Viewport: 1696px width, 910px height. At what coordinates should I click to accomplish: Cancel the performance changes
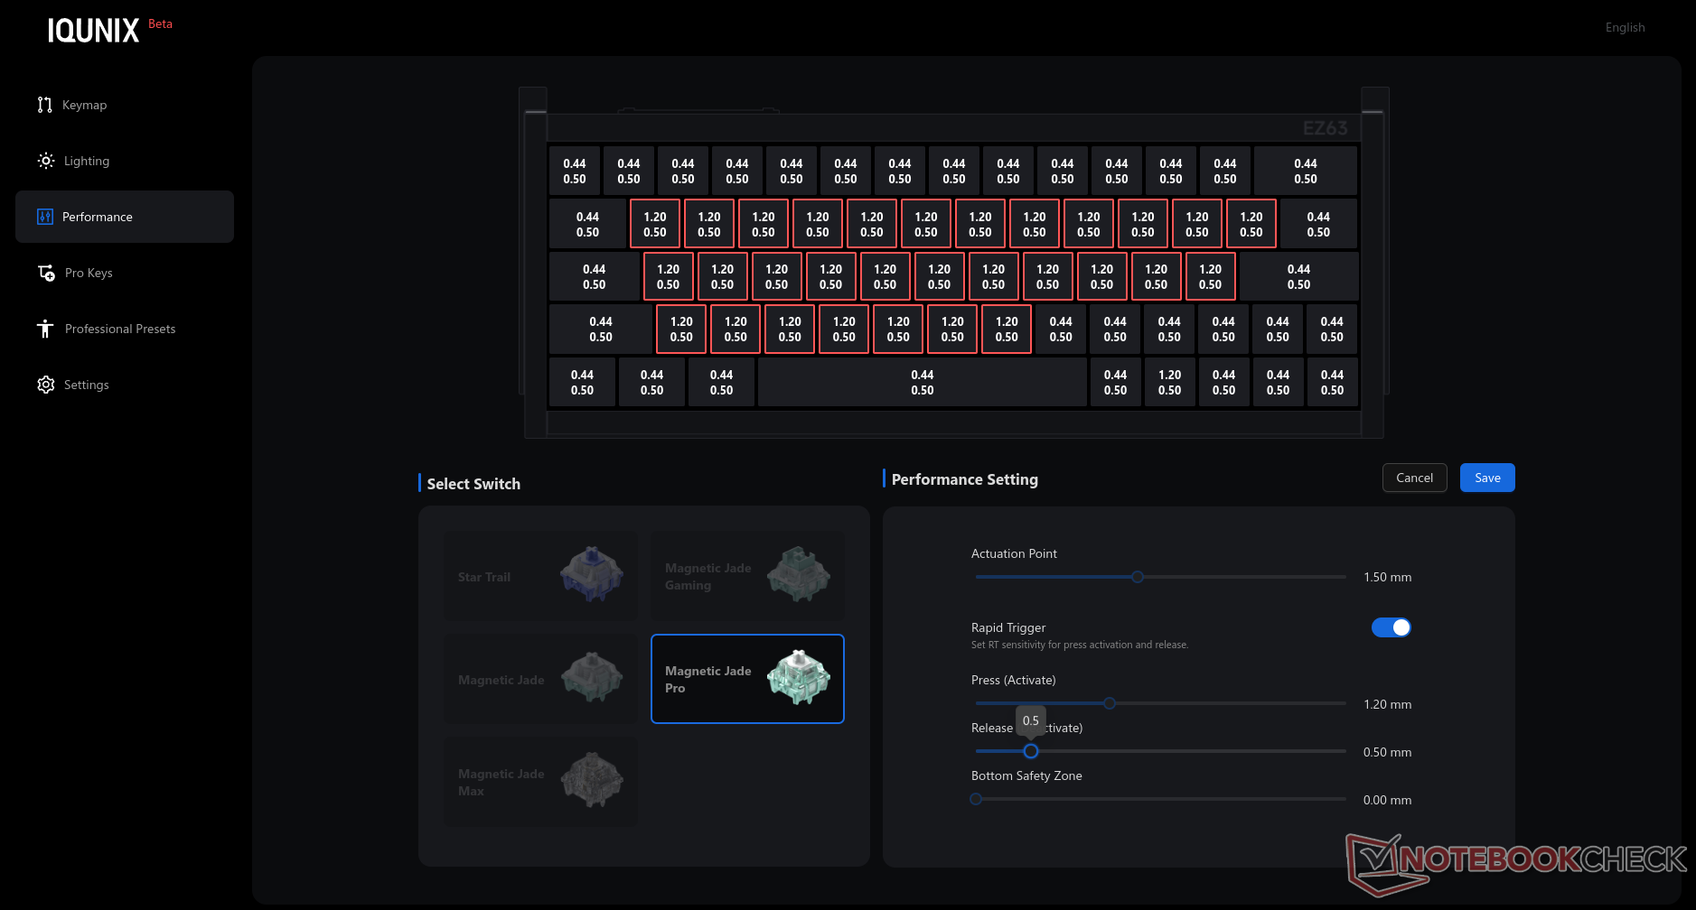pos(1415,478)
